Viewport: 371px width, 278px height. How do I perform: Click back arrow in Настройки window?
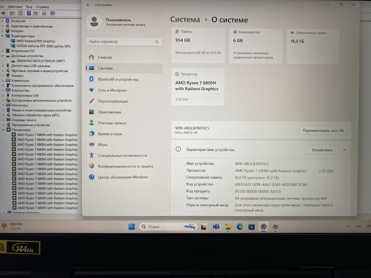88,5
